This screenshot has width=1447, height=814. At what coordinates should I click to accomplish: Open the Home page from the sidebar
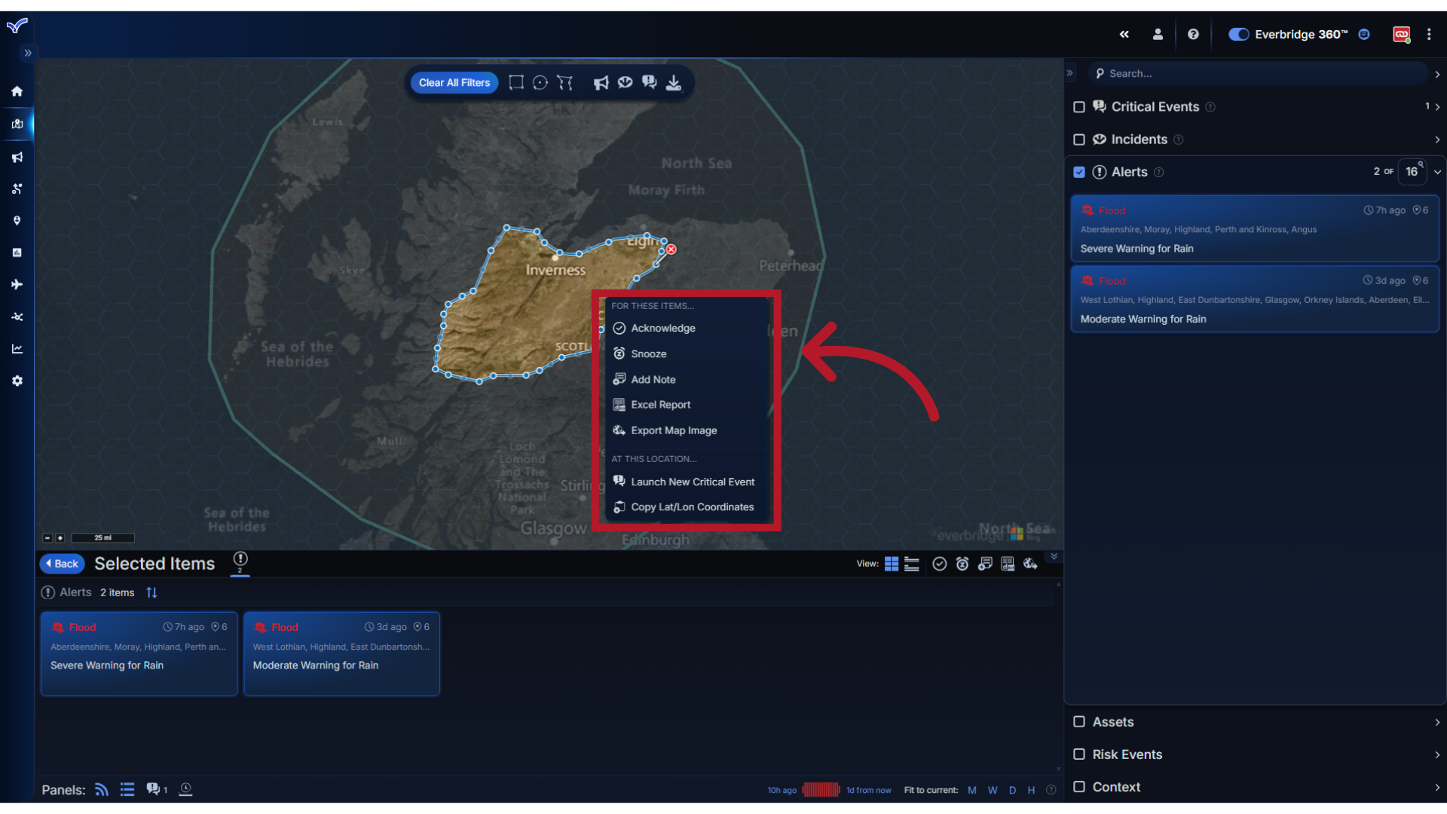[17, 90]
